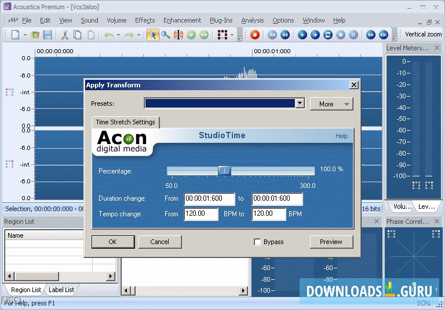The height and width of the screenshot is (310, 445).
Task: Click the Cut scissors icon
Action: tap(65, 35)
